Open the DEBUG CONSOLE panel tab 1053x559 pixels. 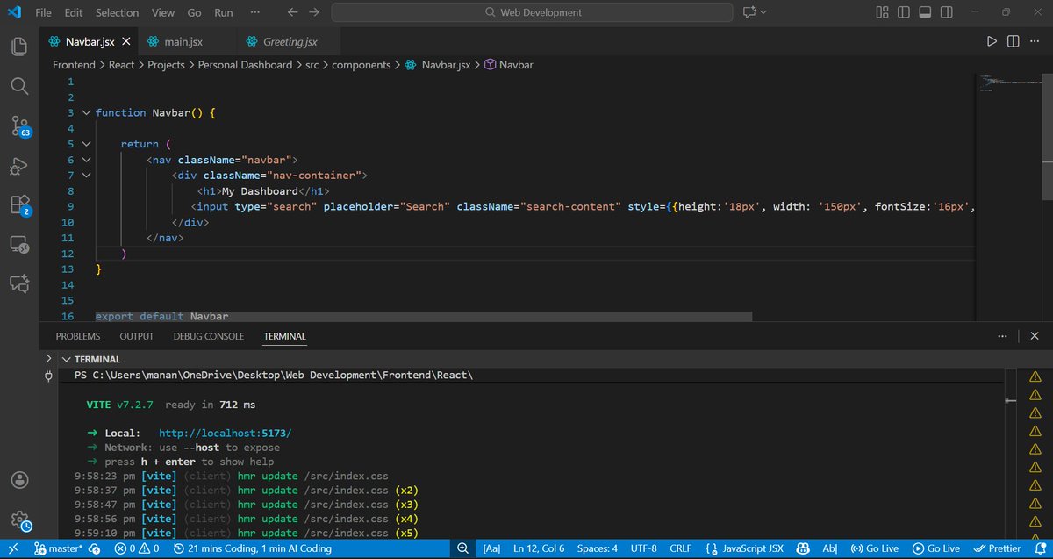point(208,336)
